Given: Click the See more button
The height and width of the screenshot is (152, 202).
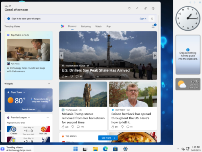Looking at the screenshot, I should [108, 138].
